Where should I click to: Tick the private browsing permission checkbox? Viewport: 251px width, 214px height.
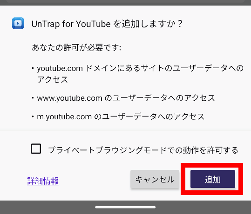coord(36,149)
